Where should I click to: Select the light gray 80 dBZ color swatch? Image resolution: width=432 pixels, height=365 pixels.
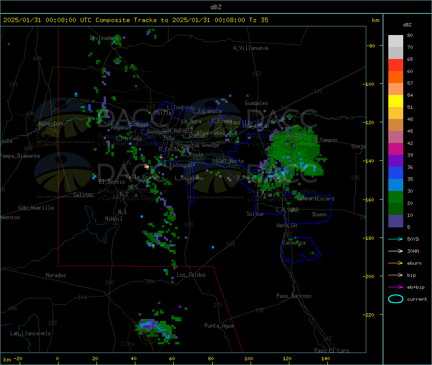pyautogui.click(x=396, y=41)
